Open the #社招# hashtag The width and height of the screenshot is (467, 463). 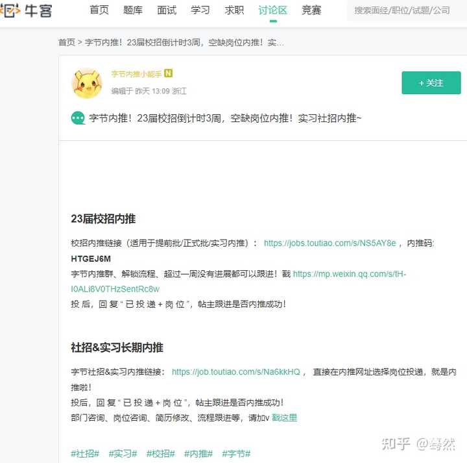(x=85, y=453)
